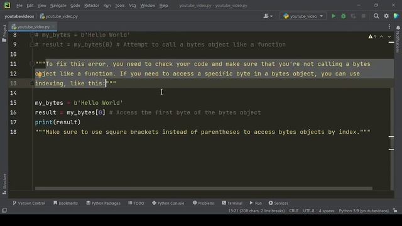Click the stop run icon

363,16
